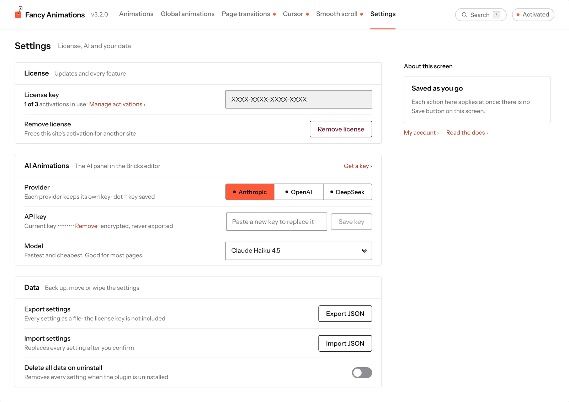Select the OpenAI provider

(299, 192)
